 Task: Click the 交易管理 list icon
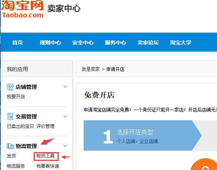10,116
